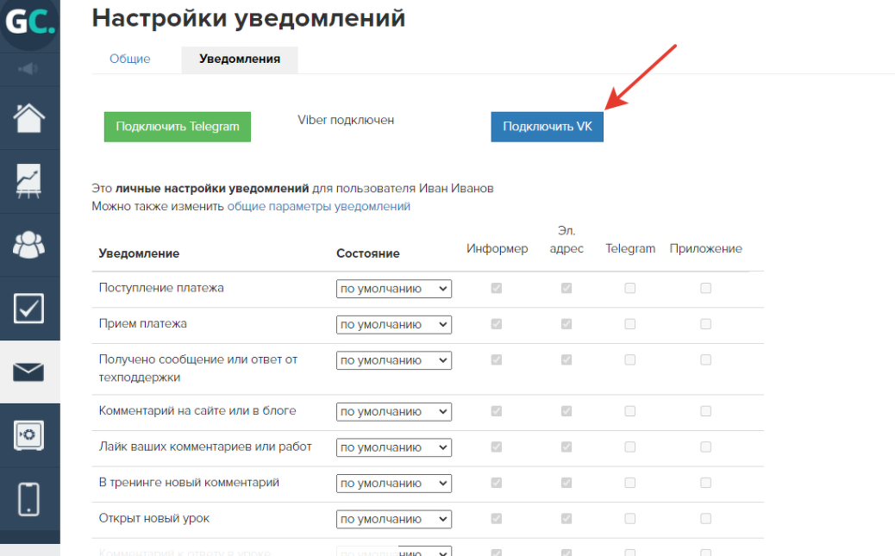Viewport: 895px width, 556px height.
Task: Toggle Telegram checkbox for Открыт новый урок
Action: point(630,519)
